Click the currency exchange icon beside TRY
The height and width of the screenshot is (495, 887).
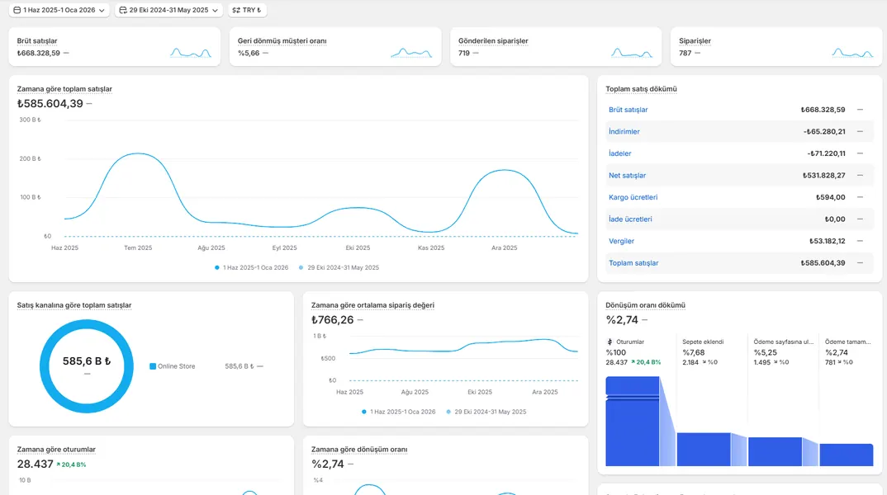pos(236,10)
